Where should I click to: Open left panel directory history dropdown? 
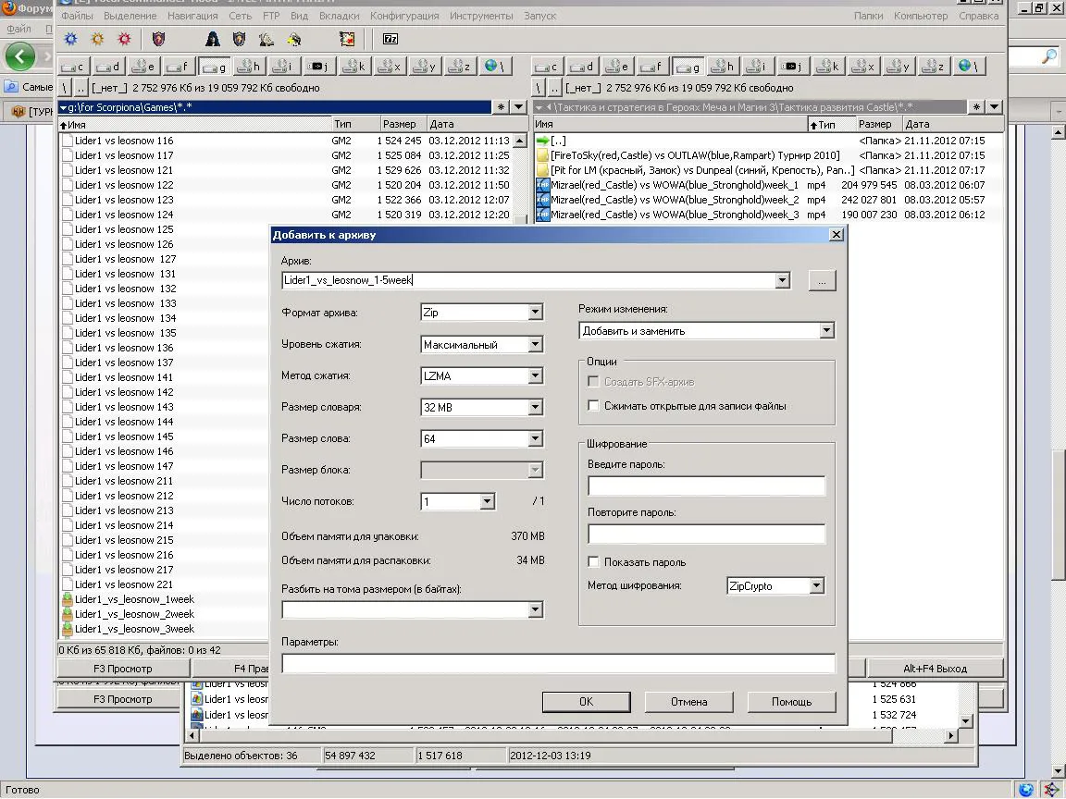click(519, 106)
